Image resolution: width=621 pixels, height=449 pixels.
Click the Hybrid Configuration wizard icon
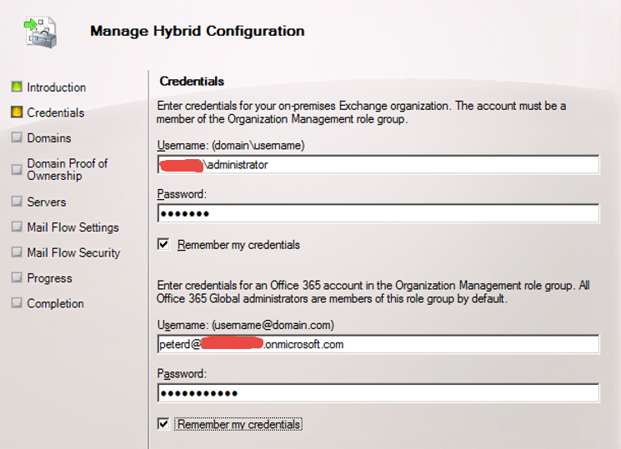(41, 29)
